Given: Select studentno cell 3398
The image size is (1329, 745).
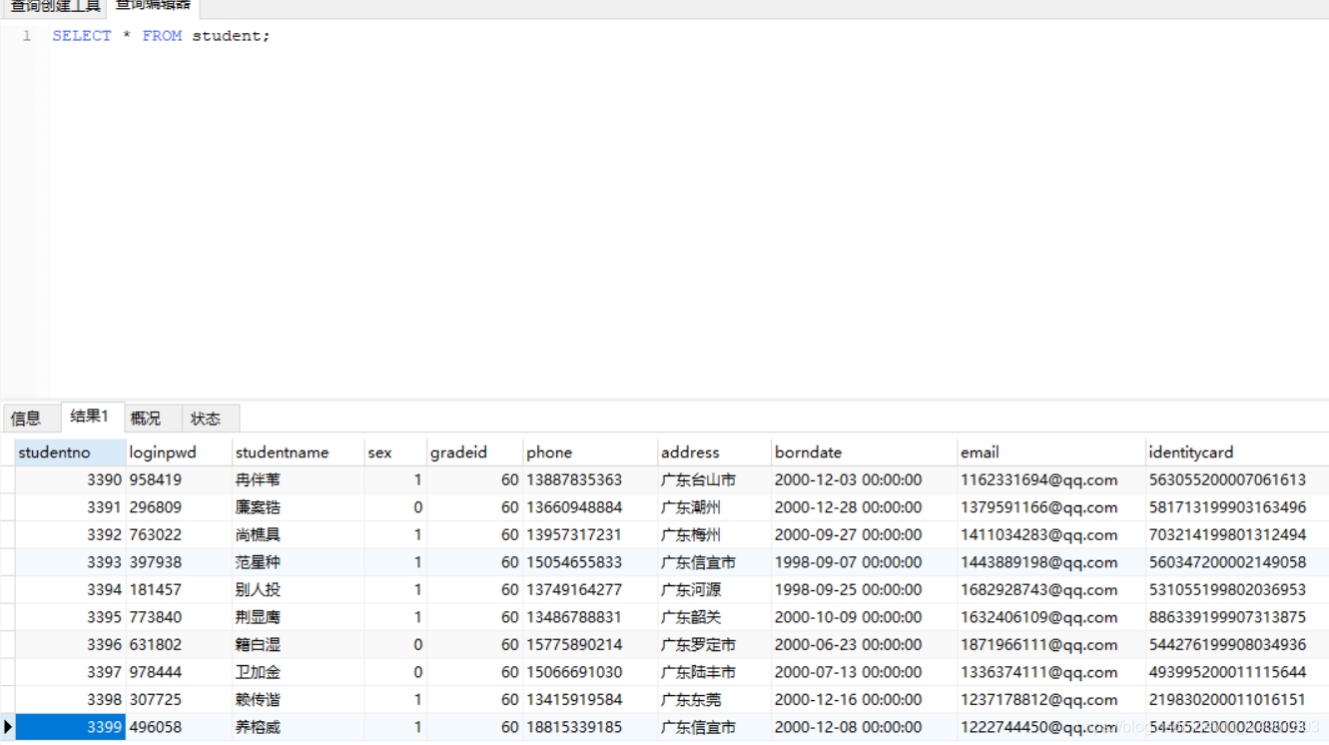Looking at the screenshot, I should (x=70, y=699).
